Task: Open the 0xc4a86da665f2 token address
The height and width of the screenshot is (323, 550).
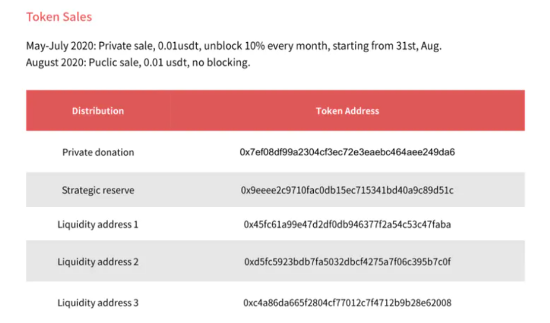Action: (x=347, y=302)
